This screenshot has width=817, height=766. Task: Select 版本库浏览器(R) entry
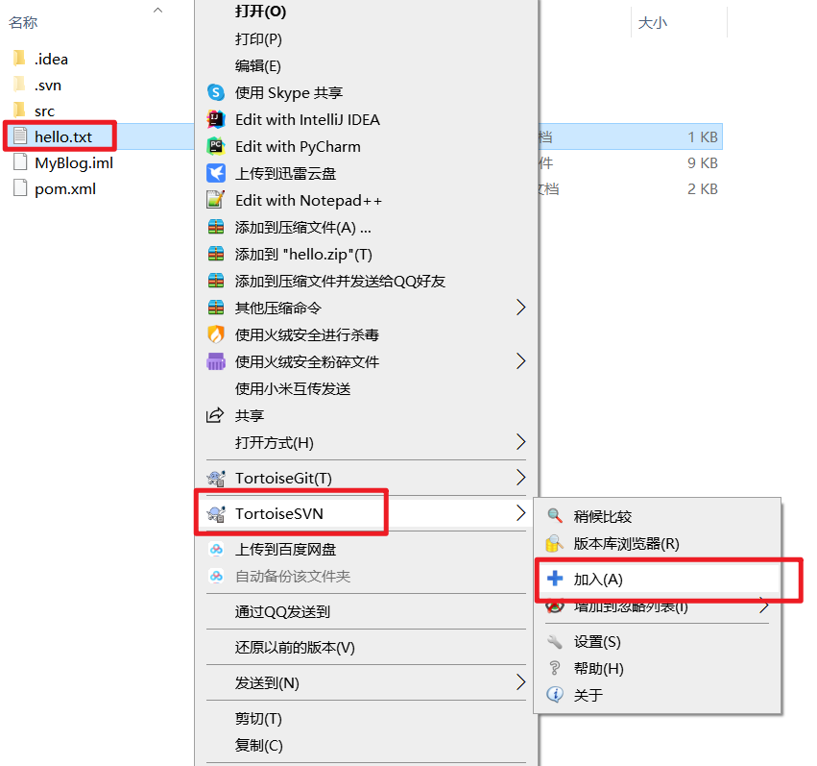tap(658, 543)
